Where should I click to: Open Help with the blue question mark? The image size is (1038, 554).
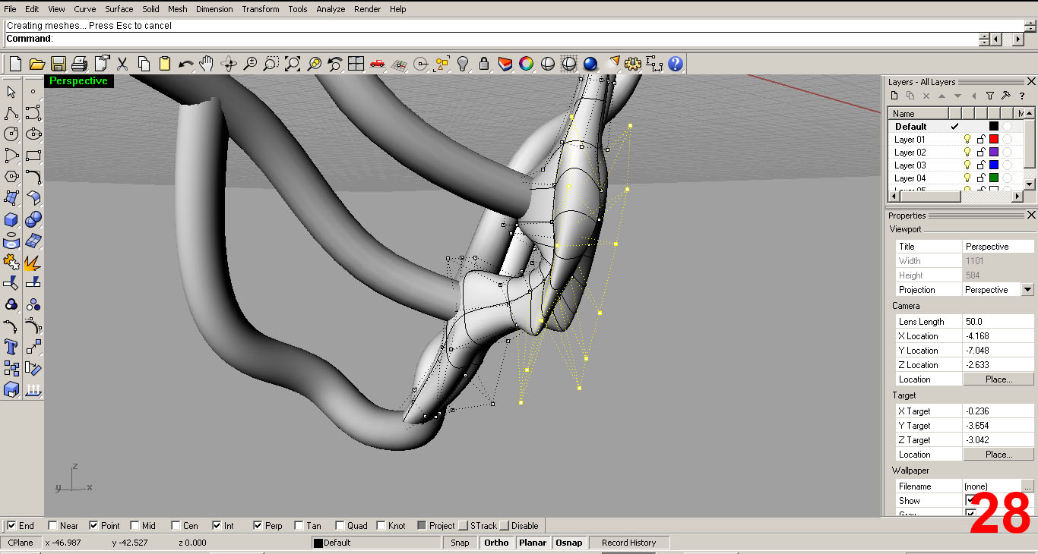pos(676,64)
